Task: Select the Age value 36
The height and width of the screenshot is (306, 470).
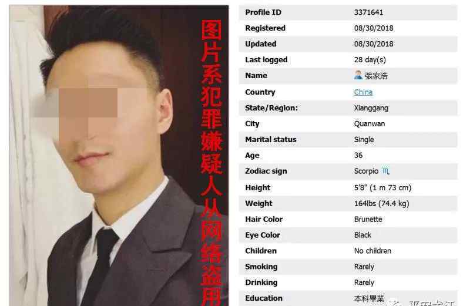Action: (x=358, y=155)
